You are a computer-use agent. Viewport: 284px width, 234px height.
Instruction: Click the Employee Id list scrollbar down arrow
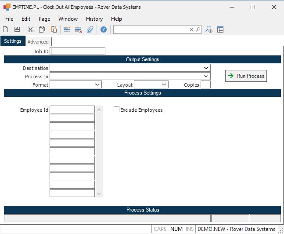99,194
